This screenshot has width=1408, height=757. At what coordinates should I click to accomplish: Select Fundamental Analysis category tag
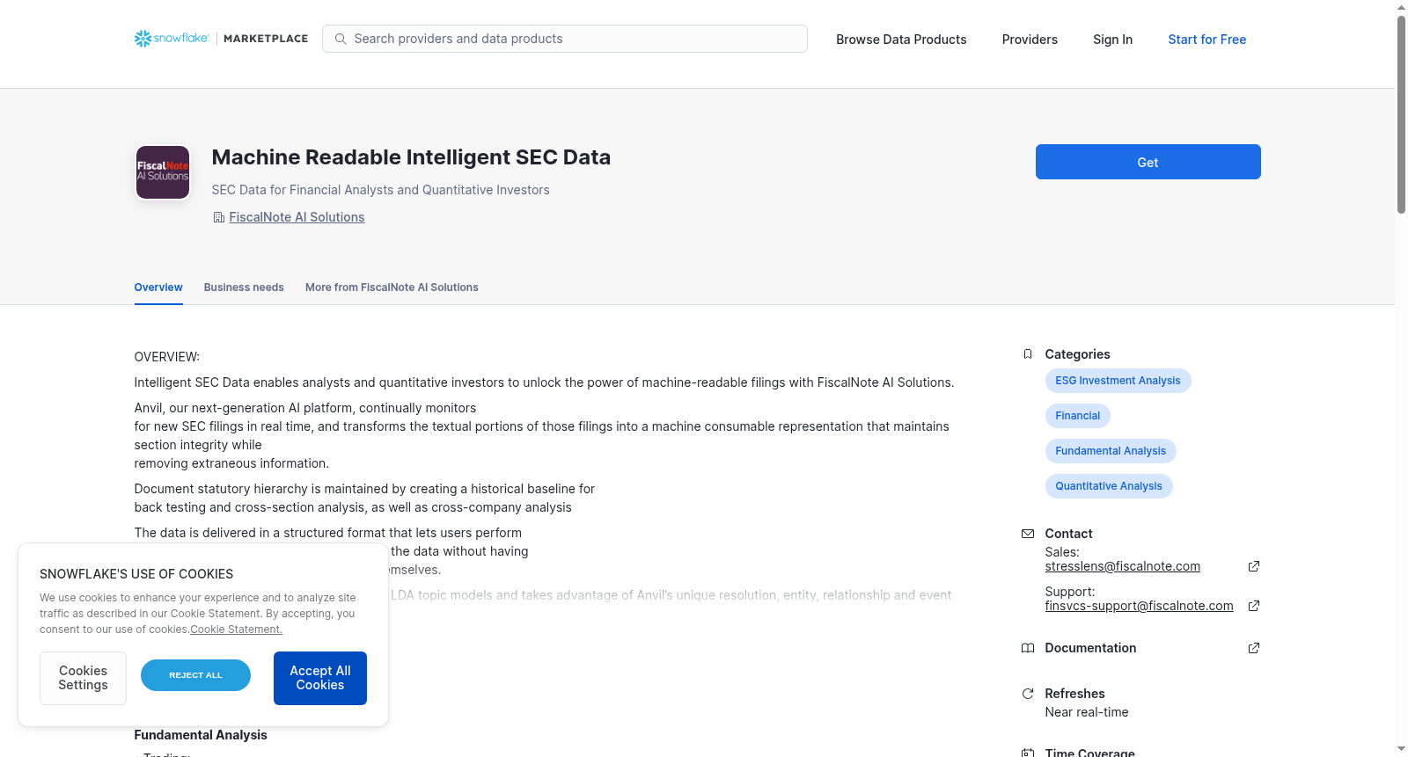[x=1111, y=451]
